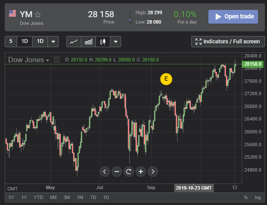Zoom out the chart with minus button
267x205 pixels.
click(117, 172)
